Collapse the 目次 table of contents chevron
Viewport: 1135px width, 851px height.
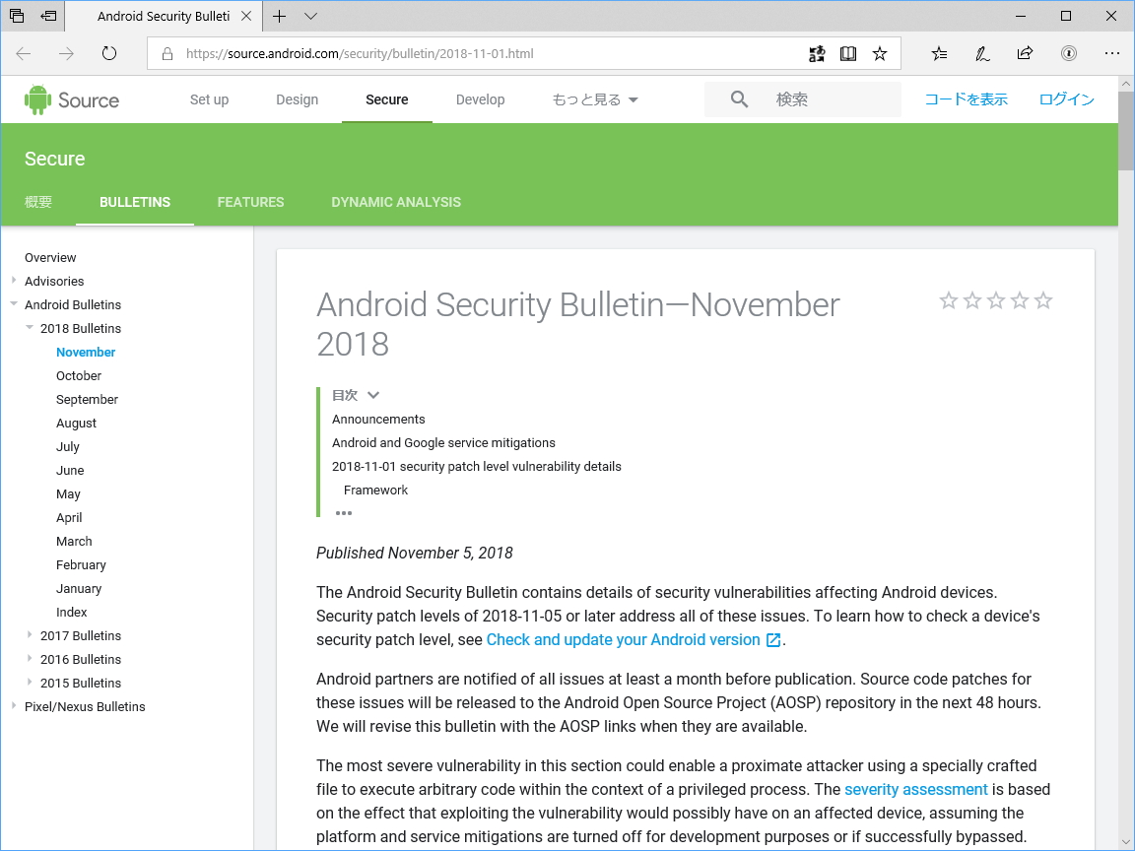coord(372,394)
